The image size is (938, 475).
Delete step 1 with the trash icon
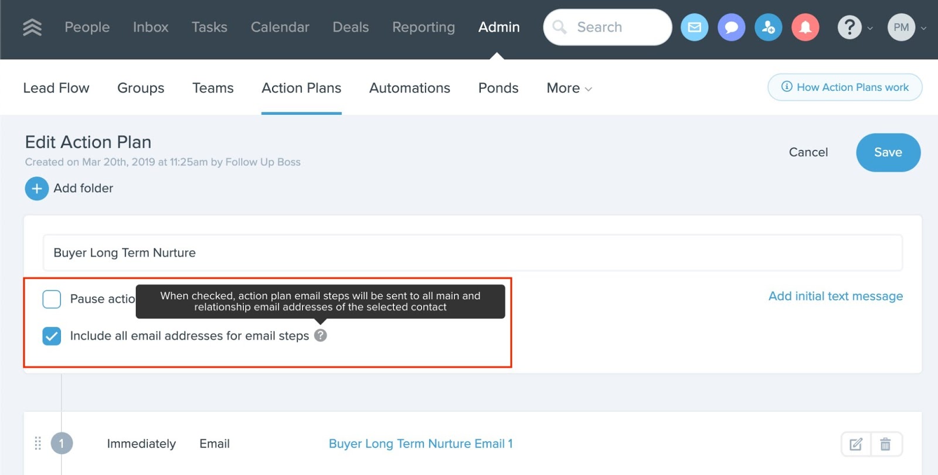[x=885, y=444]
